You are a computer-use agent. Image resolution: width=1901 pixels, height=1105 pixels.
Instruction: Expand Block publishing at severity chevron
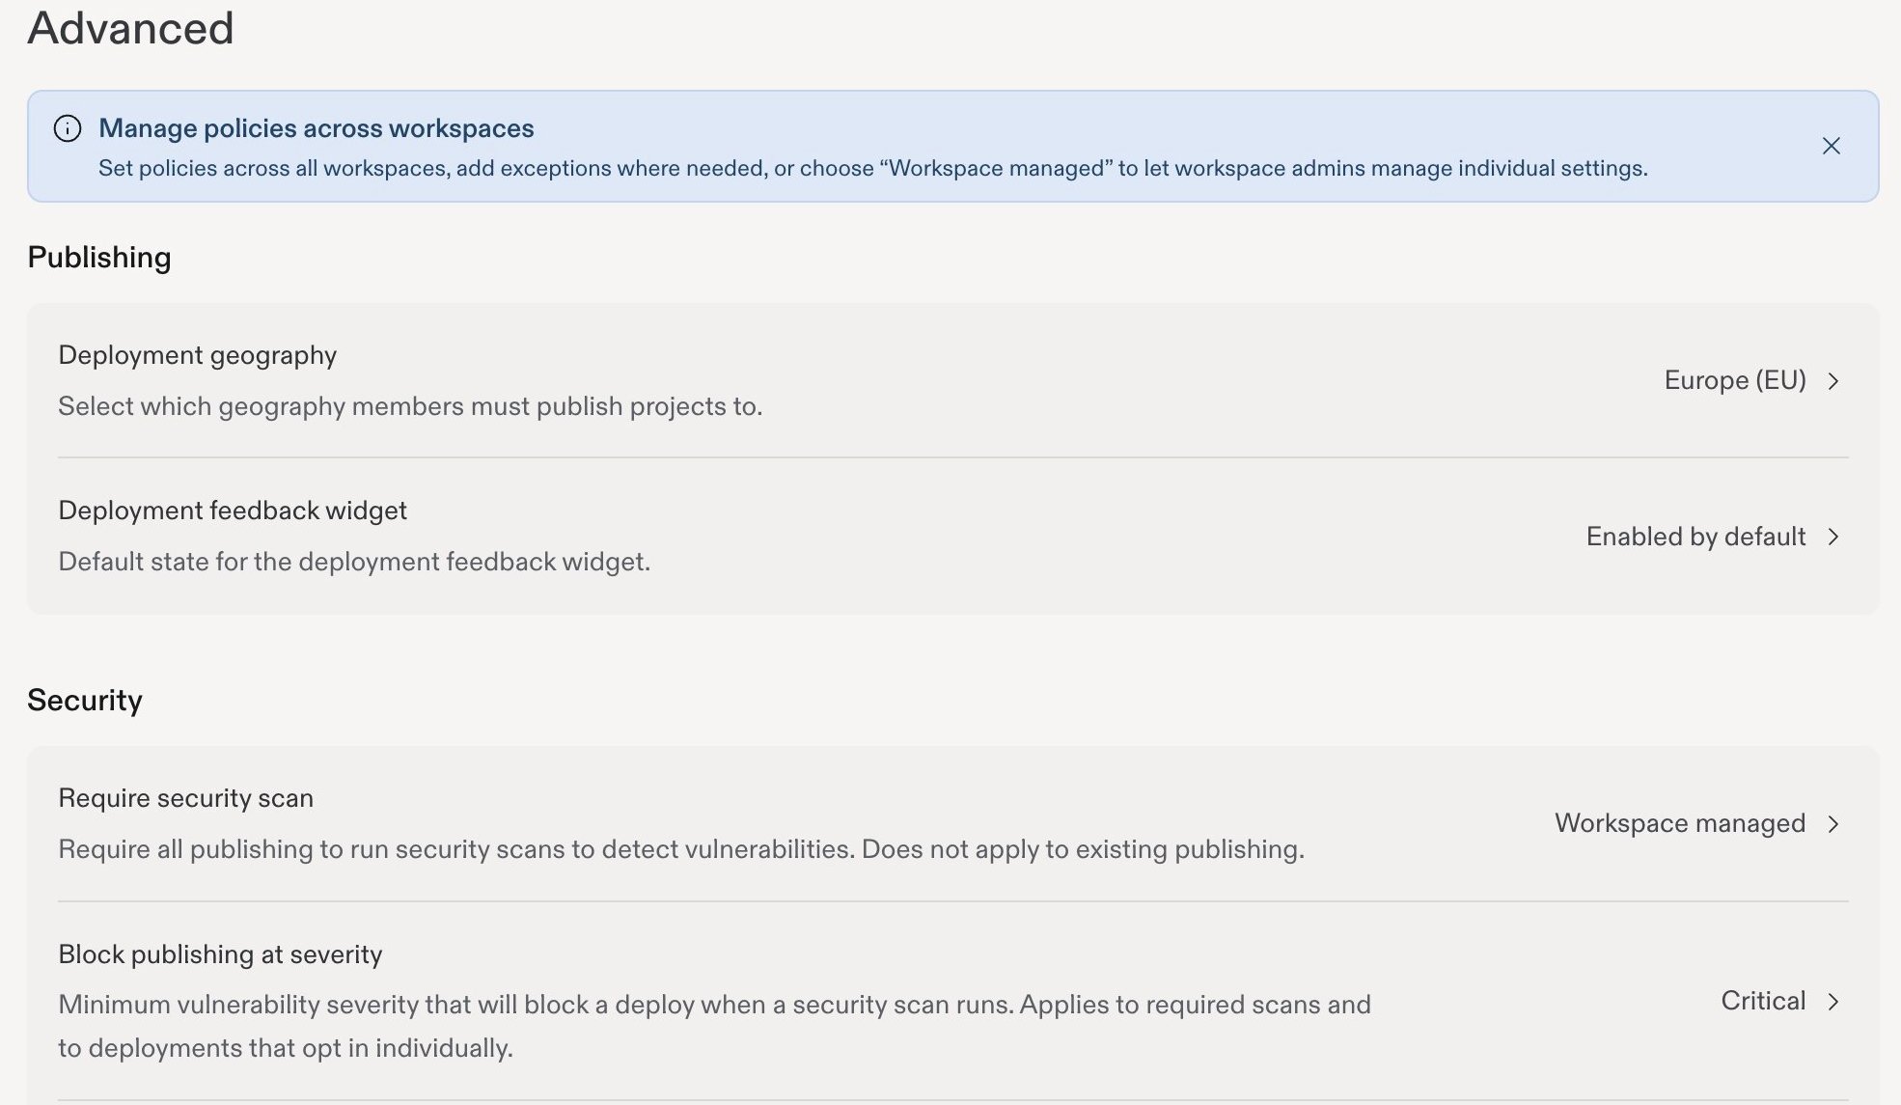pos(1833,1002)
